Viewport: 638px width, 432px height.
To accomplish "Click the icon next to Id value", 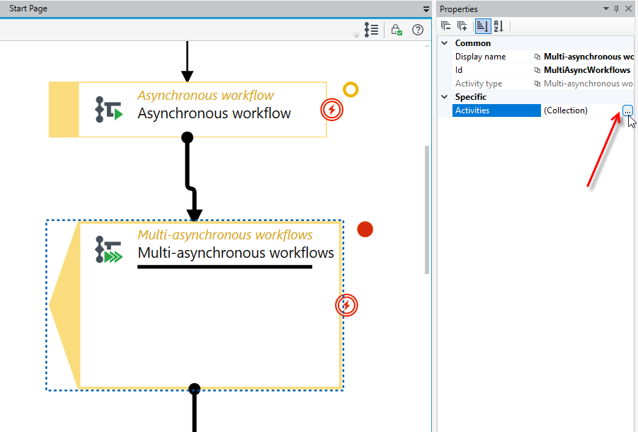I will click(537, 70).
